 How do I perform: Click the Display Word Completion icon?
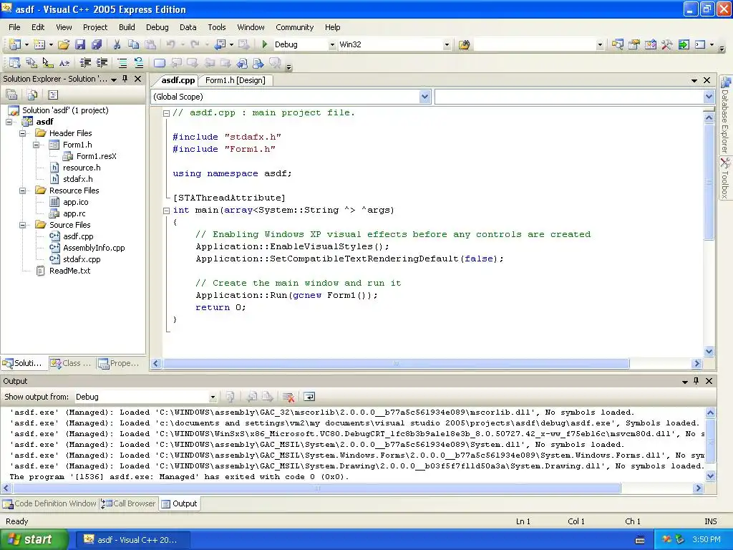point(64,63)
